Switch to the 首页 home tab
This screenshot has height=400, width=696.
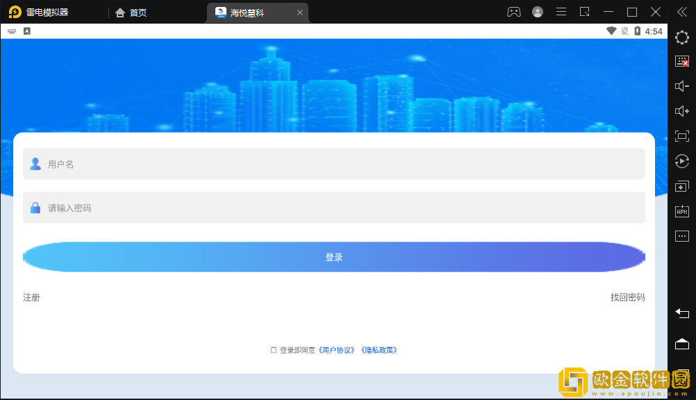point(131,12)
